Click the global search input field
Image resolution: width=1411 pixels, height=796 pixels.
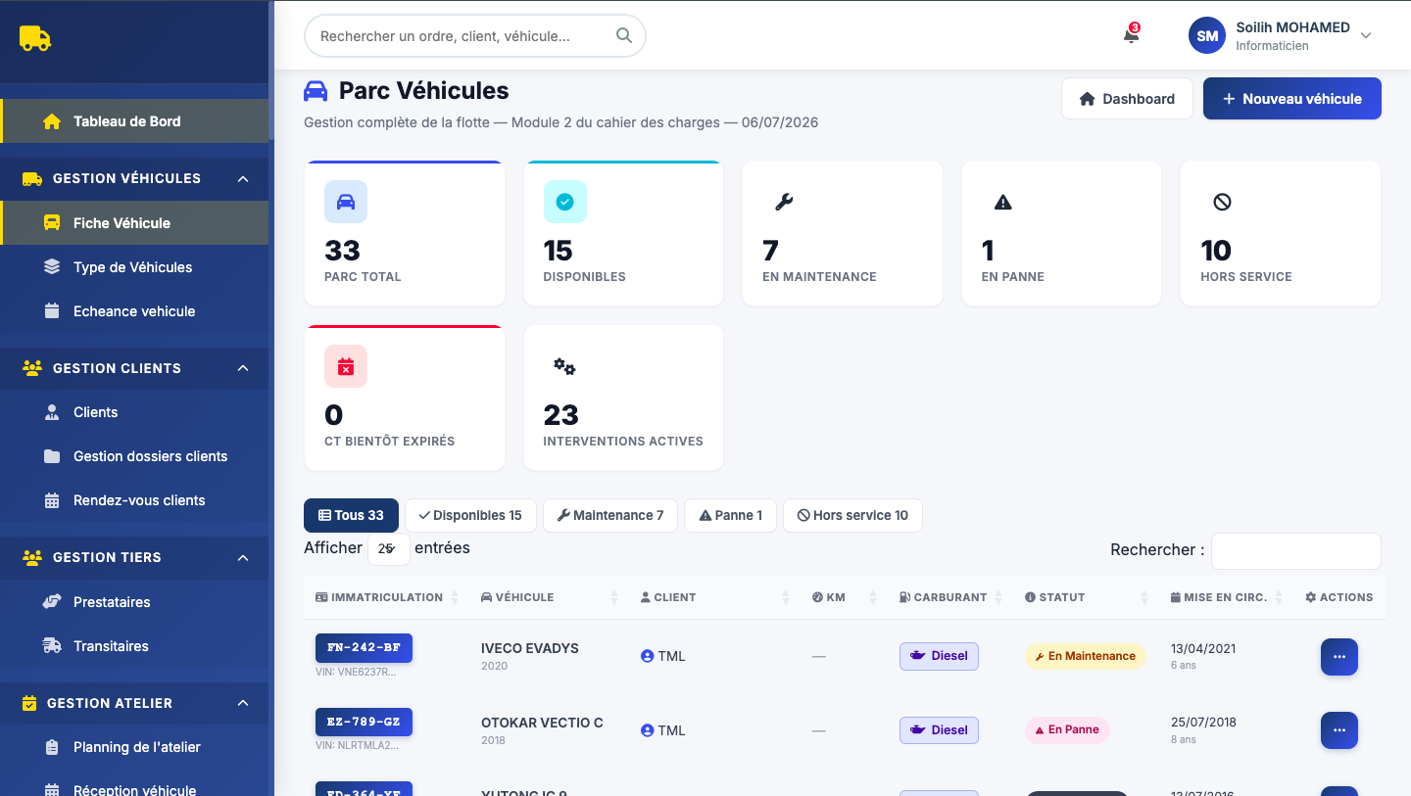[475, 36]
